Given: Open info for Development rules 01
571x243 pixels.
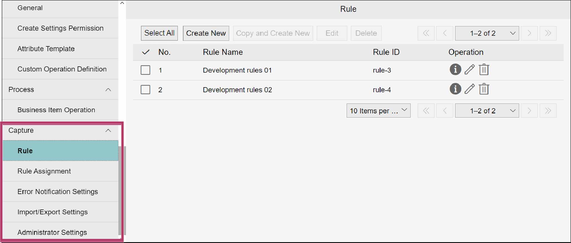Looking at the screenshot, I should [x=455, y=69].
